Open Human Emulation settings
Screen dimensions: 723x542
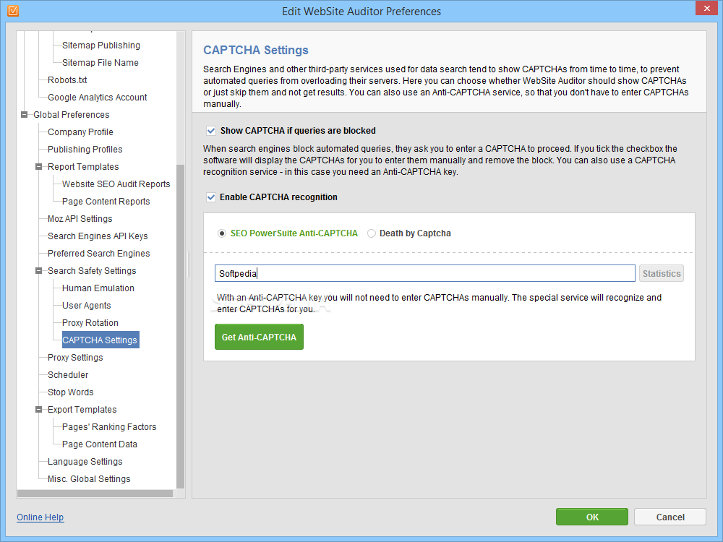point(98,288)
